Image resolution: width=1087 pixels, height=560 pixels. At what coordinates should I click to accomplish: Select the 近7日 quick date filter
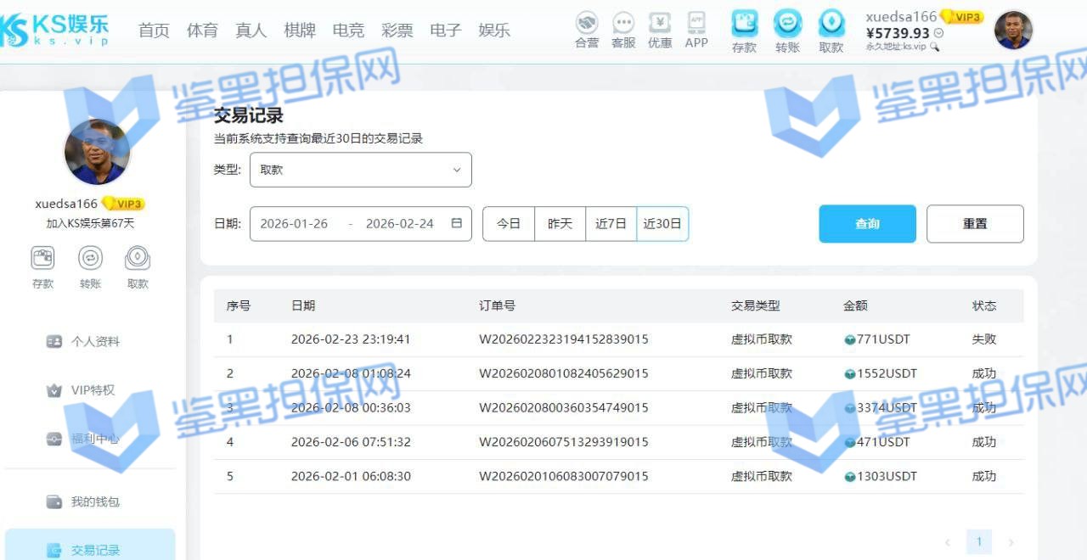coord(611,224)
